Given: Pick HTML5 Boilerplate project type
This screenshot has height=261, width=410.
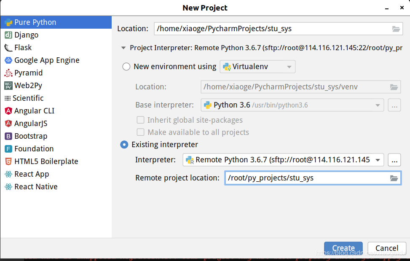Looking at the screenshot, I should pos(56,161).
